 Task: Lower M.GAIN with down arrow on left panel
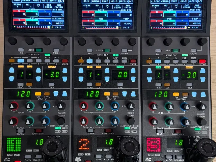pyautogui.click(x=65, y=79)
